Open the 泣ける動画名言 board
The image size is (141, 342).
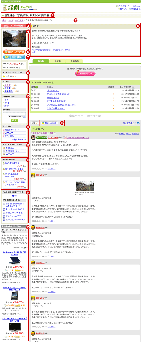(12, 175)
